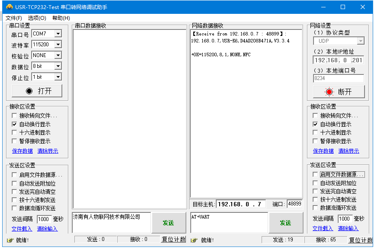Click the network 发送 send button
374x250 pixels.
[x=285, y=223]
